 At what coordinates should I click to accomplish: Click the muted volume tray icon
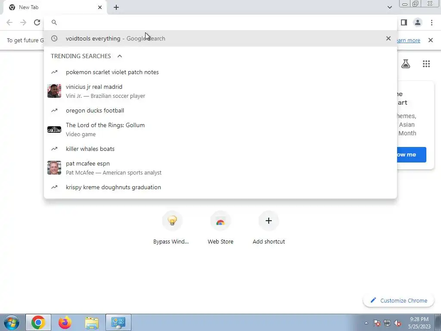(398, 323)
